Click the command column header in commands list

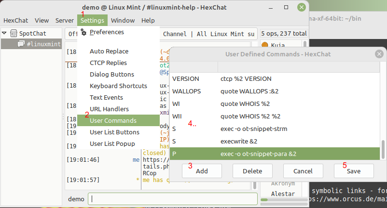click(299, 67)
